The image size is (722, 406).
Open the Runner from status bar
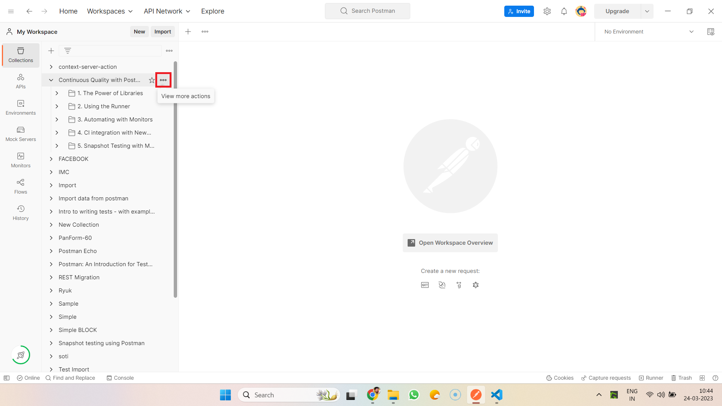pos(651,378)
